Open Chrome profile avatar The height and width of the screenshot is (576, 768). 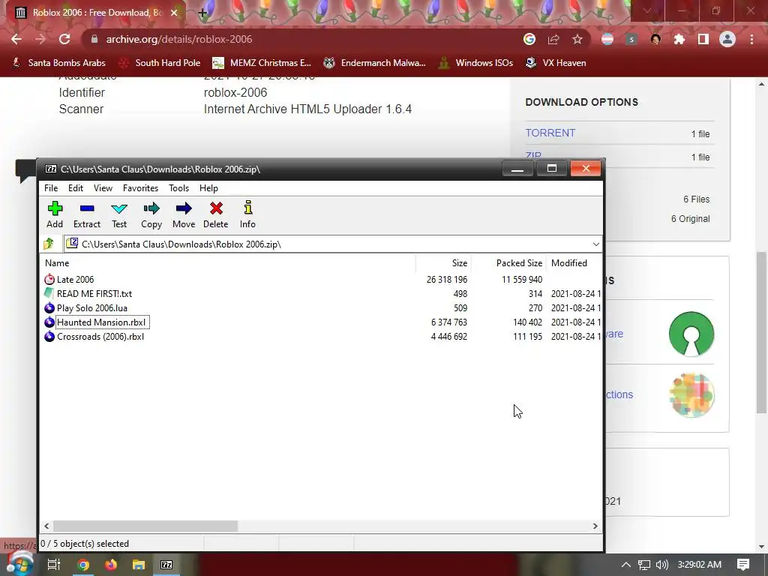pos(727,39)
